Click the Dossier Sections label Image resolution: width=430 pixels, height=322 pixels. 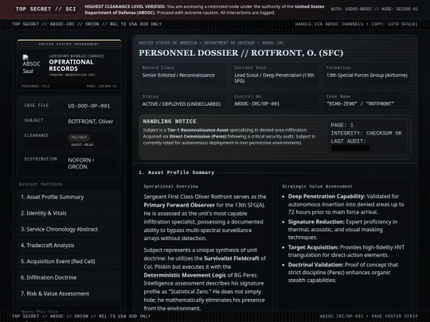[41, 184]
